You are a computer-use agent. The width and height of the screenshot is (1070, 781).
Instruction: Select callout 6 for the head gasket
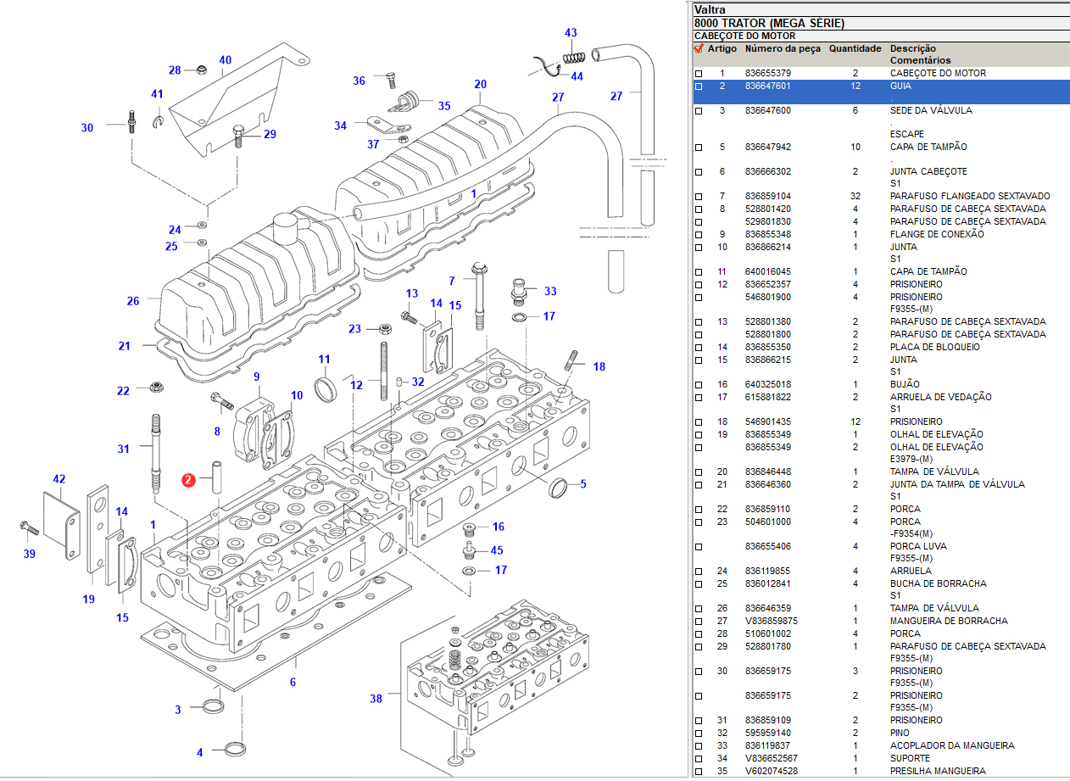point(293,682)
